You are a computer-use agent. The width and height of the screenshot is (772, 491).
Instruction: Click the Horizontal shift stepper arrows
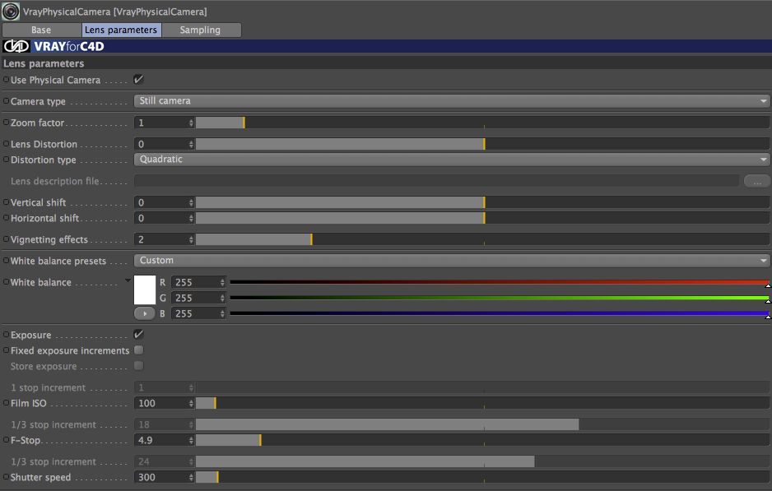click(191, 219)
